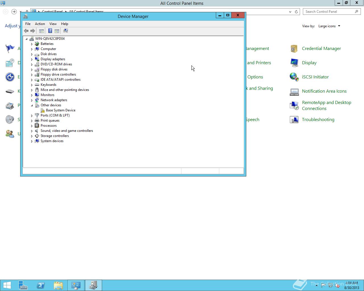
Task: Select the Monitors row
Action: click(x=47, y=95)
